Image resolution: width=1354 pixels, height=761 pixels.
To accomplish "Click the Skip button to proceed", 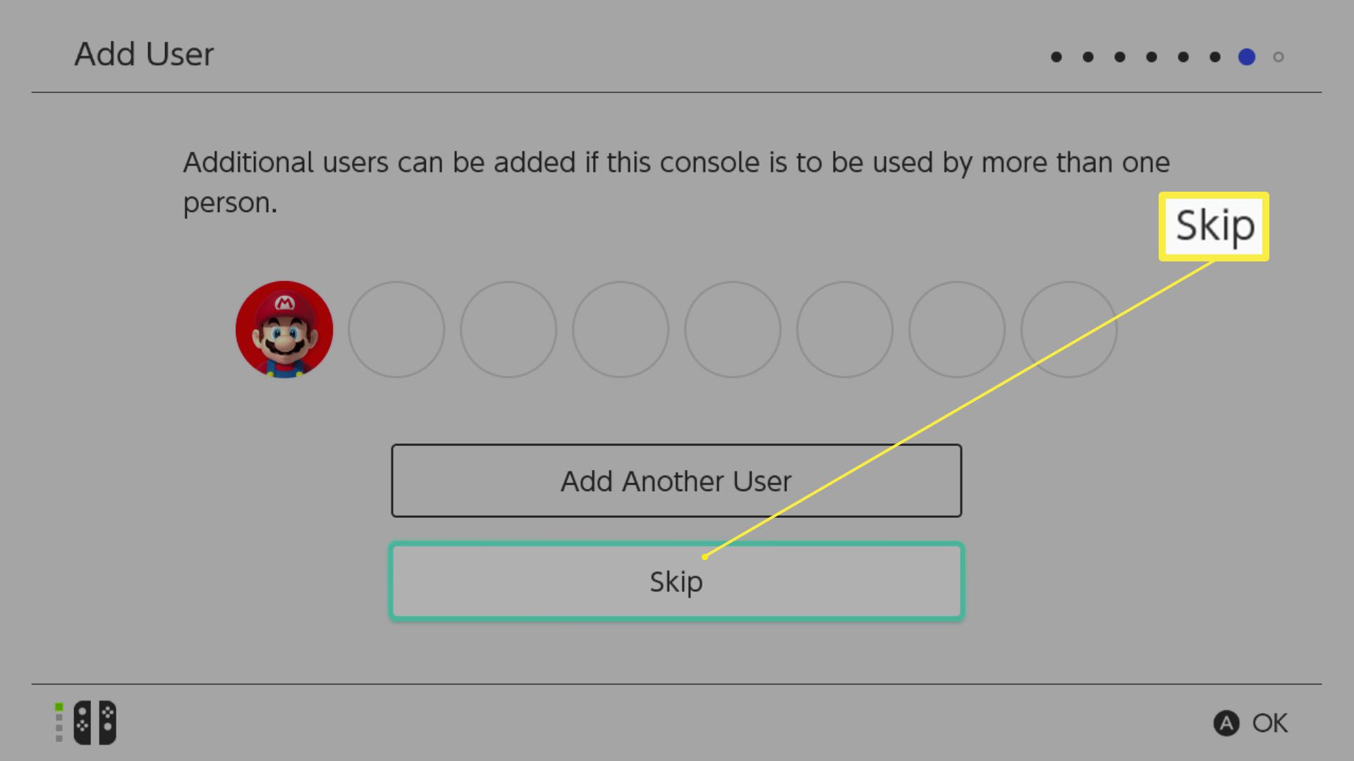I will click(677, 581).
